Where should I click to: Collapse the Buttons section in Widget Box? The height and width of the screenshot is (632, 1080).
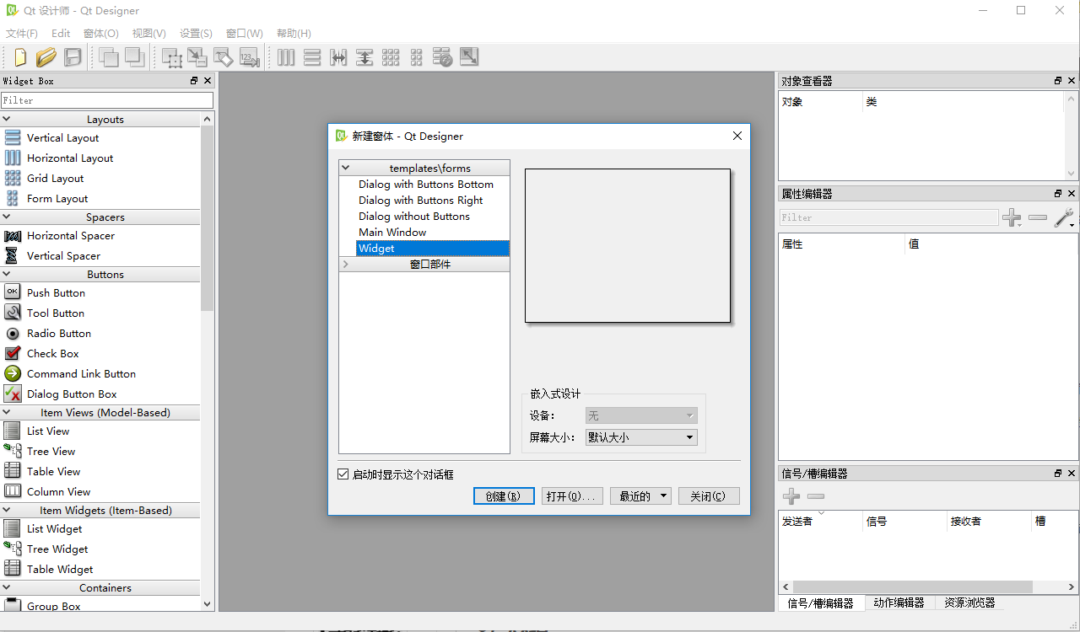pyautogui.click(x=105, y=274)
